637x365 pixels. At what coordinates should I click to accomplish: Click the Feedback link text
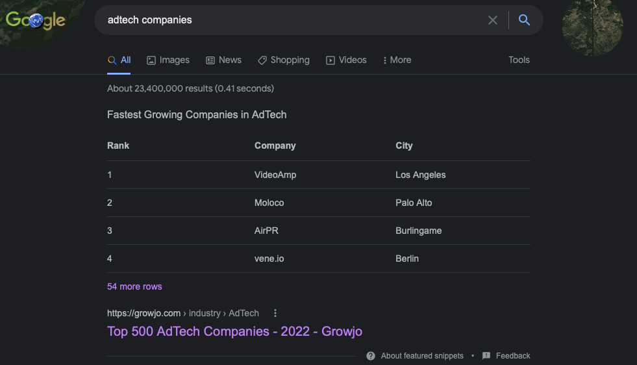tap(513, 356)
